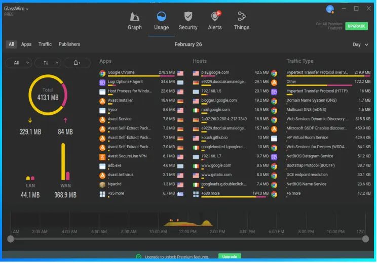Click the Google Chrome app icon
The height and width of the screenshot is (263, 377).
click(x=102, y=73)
